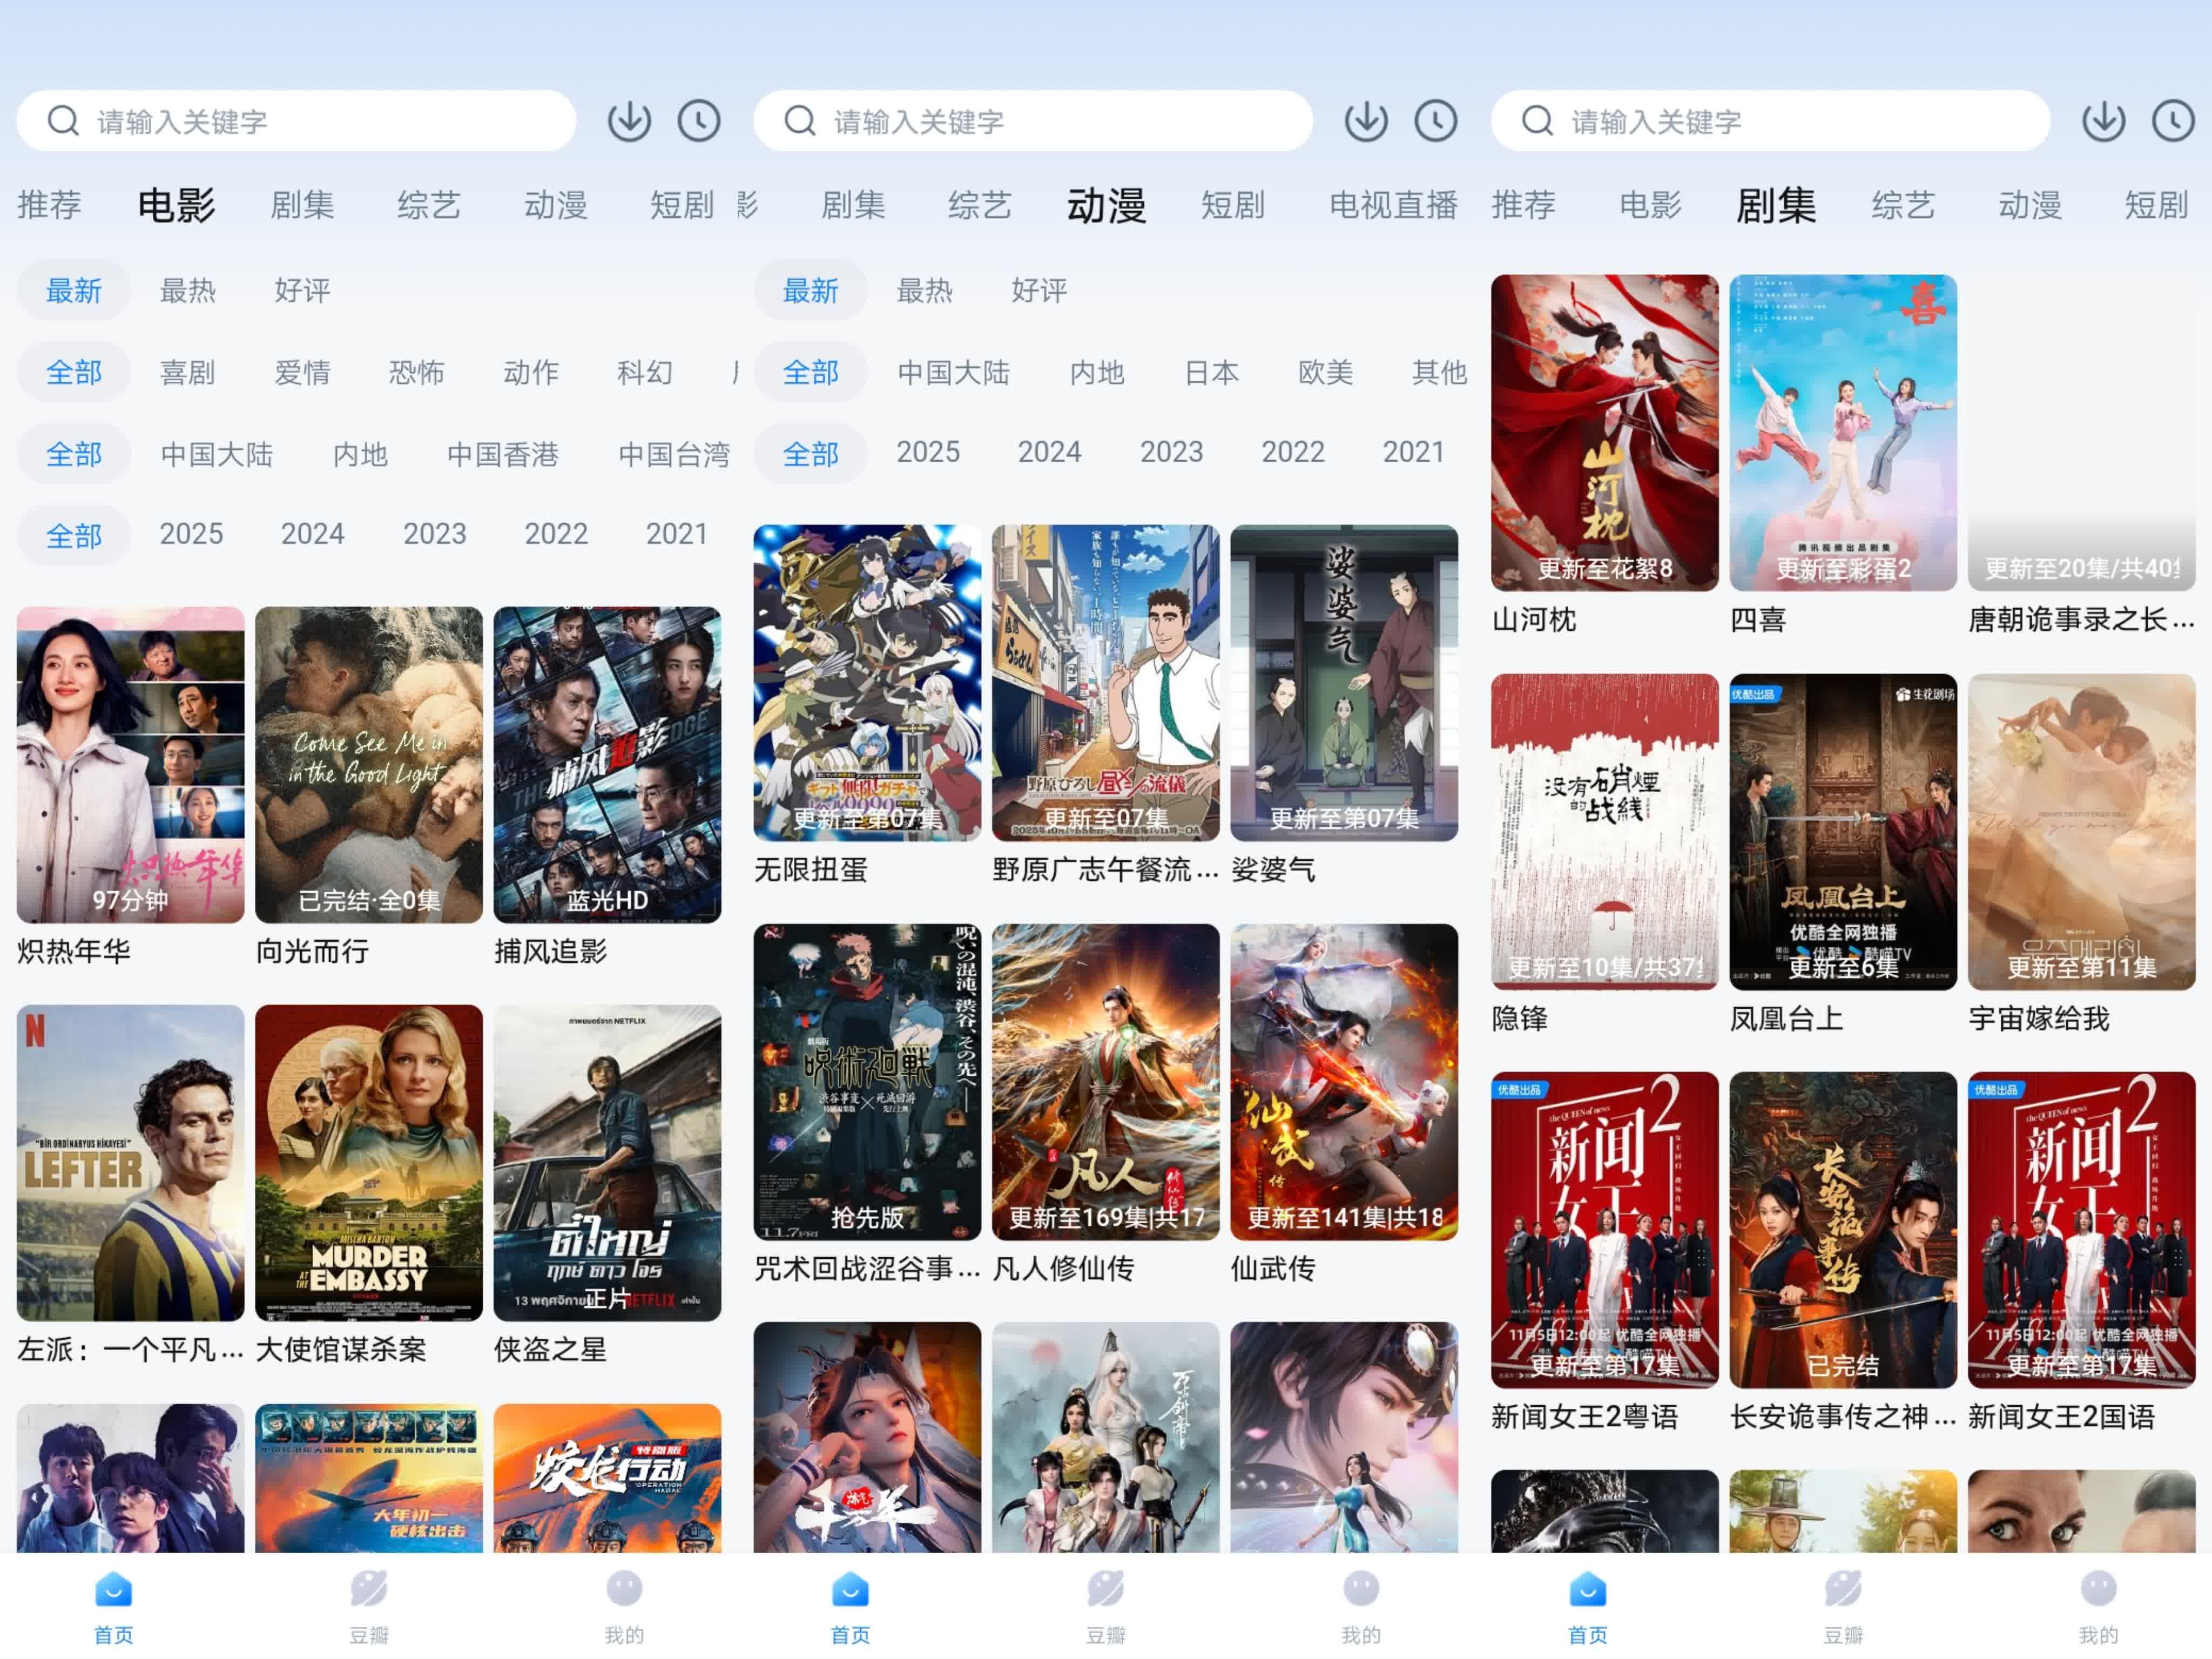Open the 捕风追影 movie poster
The height and width of the screenshot is (1659, 2212).
click(x=607, y=765)
